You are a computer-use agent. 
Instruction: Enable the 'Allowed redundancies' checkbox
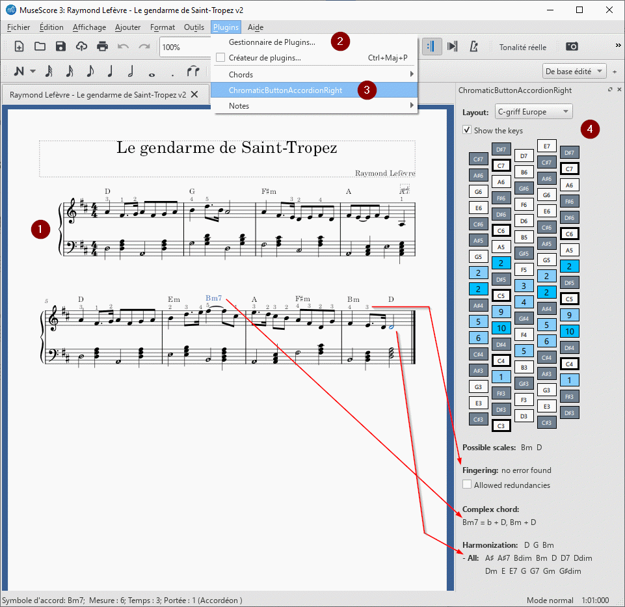[467, 485]
